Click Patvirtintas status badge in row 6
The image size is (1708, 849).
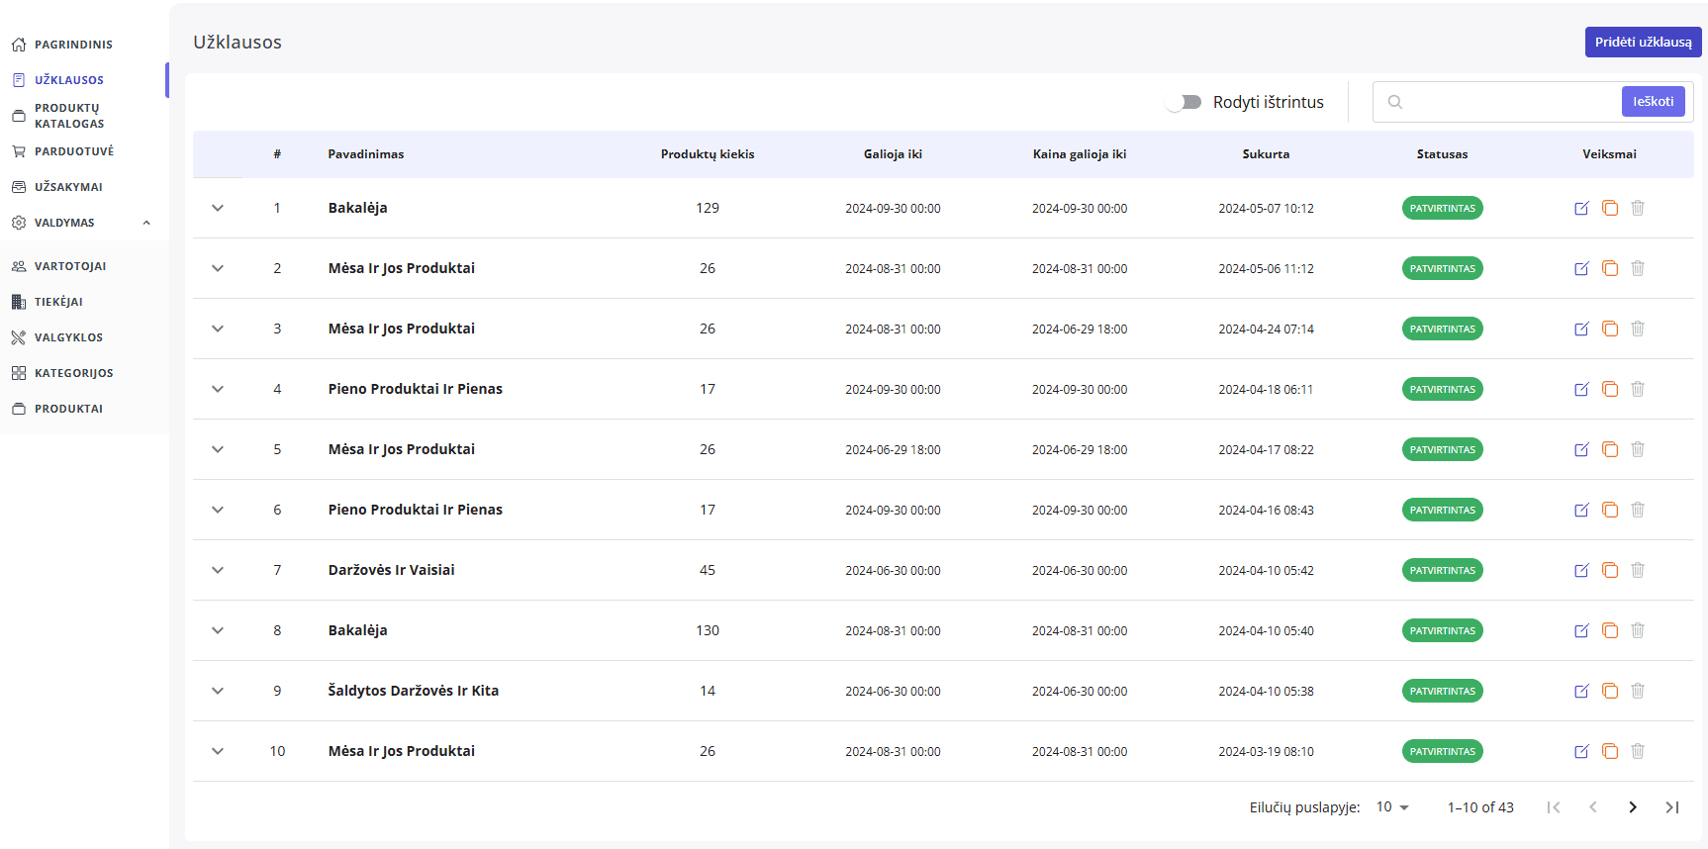1442,510
